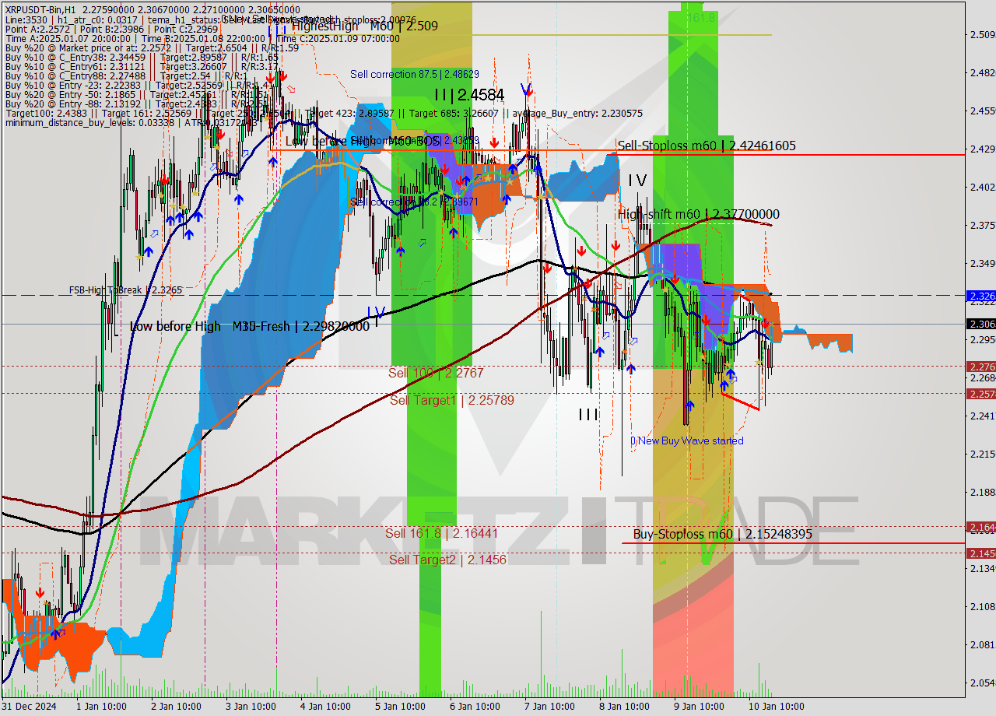Click the red 2.145 price axis tag
996x716 pixels.
click(x=980, y=553)
